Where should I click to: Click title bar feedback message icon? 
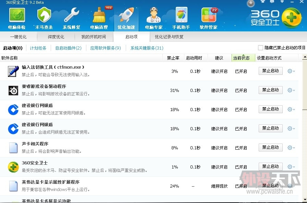tap(272, 2)
